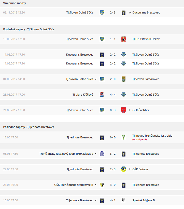Click Trenčiansky futbalový klub 1939 Záblatie name

pos(66,154)
